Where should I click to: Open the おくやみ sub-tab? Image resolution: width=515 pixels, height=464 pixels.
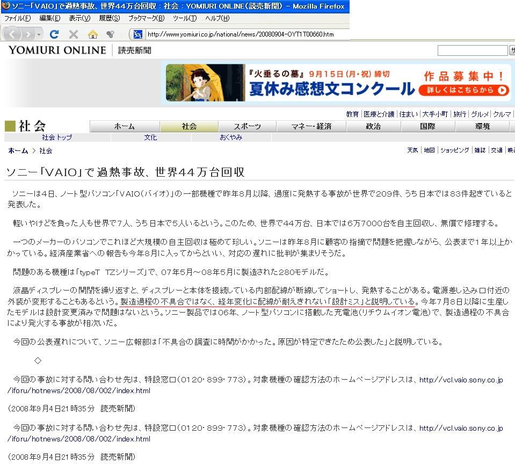point(231,137)
